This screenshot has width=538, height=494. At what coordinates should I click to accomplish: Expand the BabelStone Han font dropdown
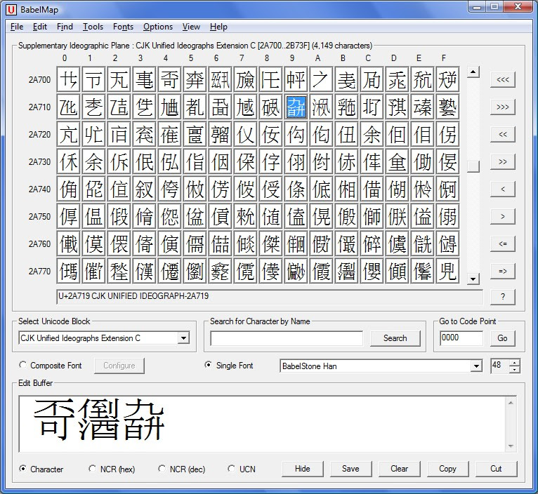(476, 366)
